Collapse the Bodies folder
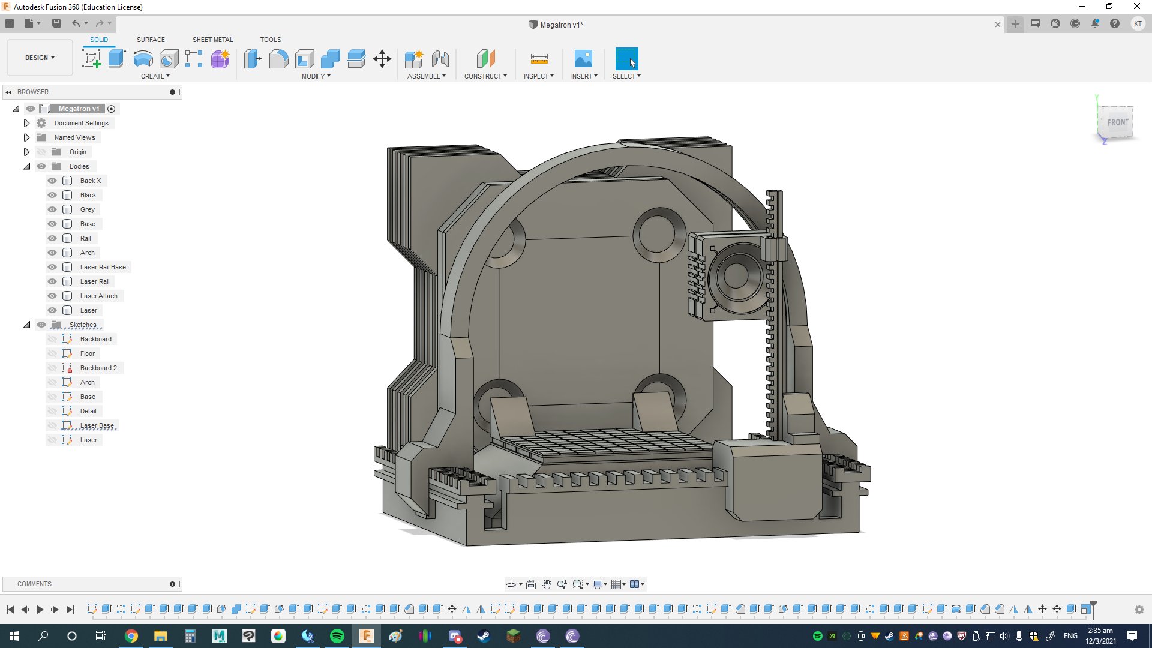The width and height of the screenshot is (1152, 648). (x=26, y=166)
